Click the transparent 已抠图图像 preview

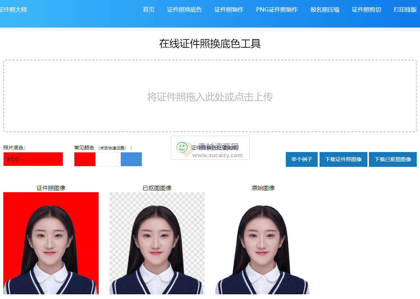click(x=157, y=243)
